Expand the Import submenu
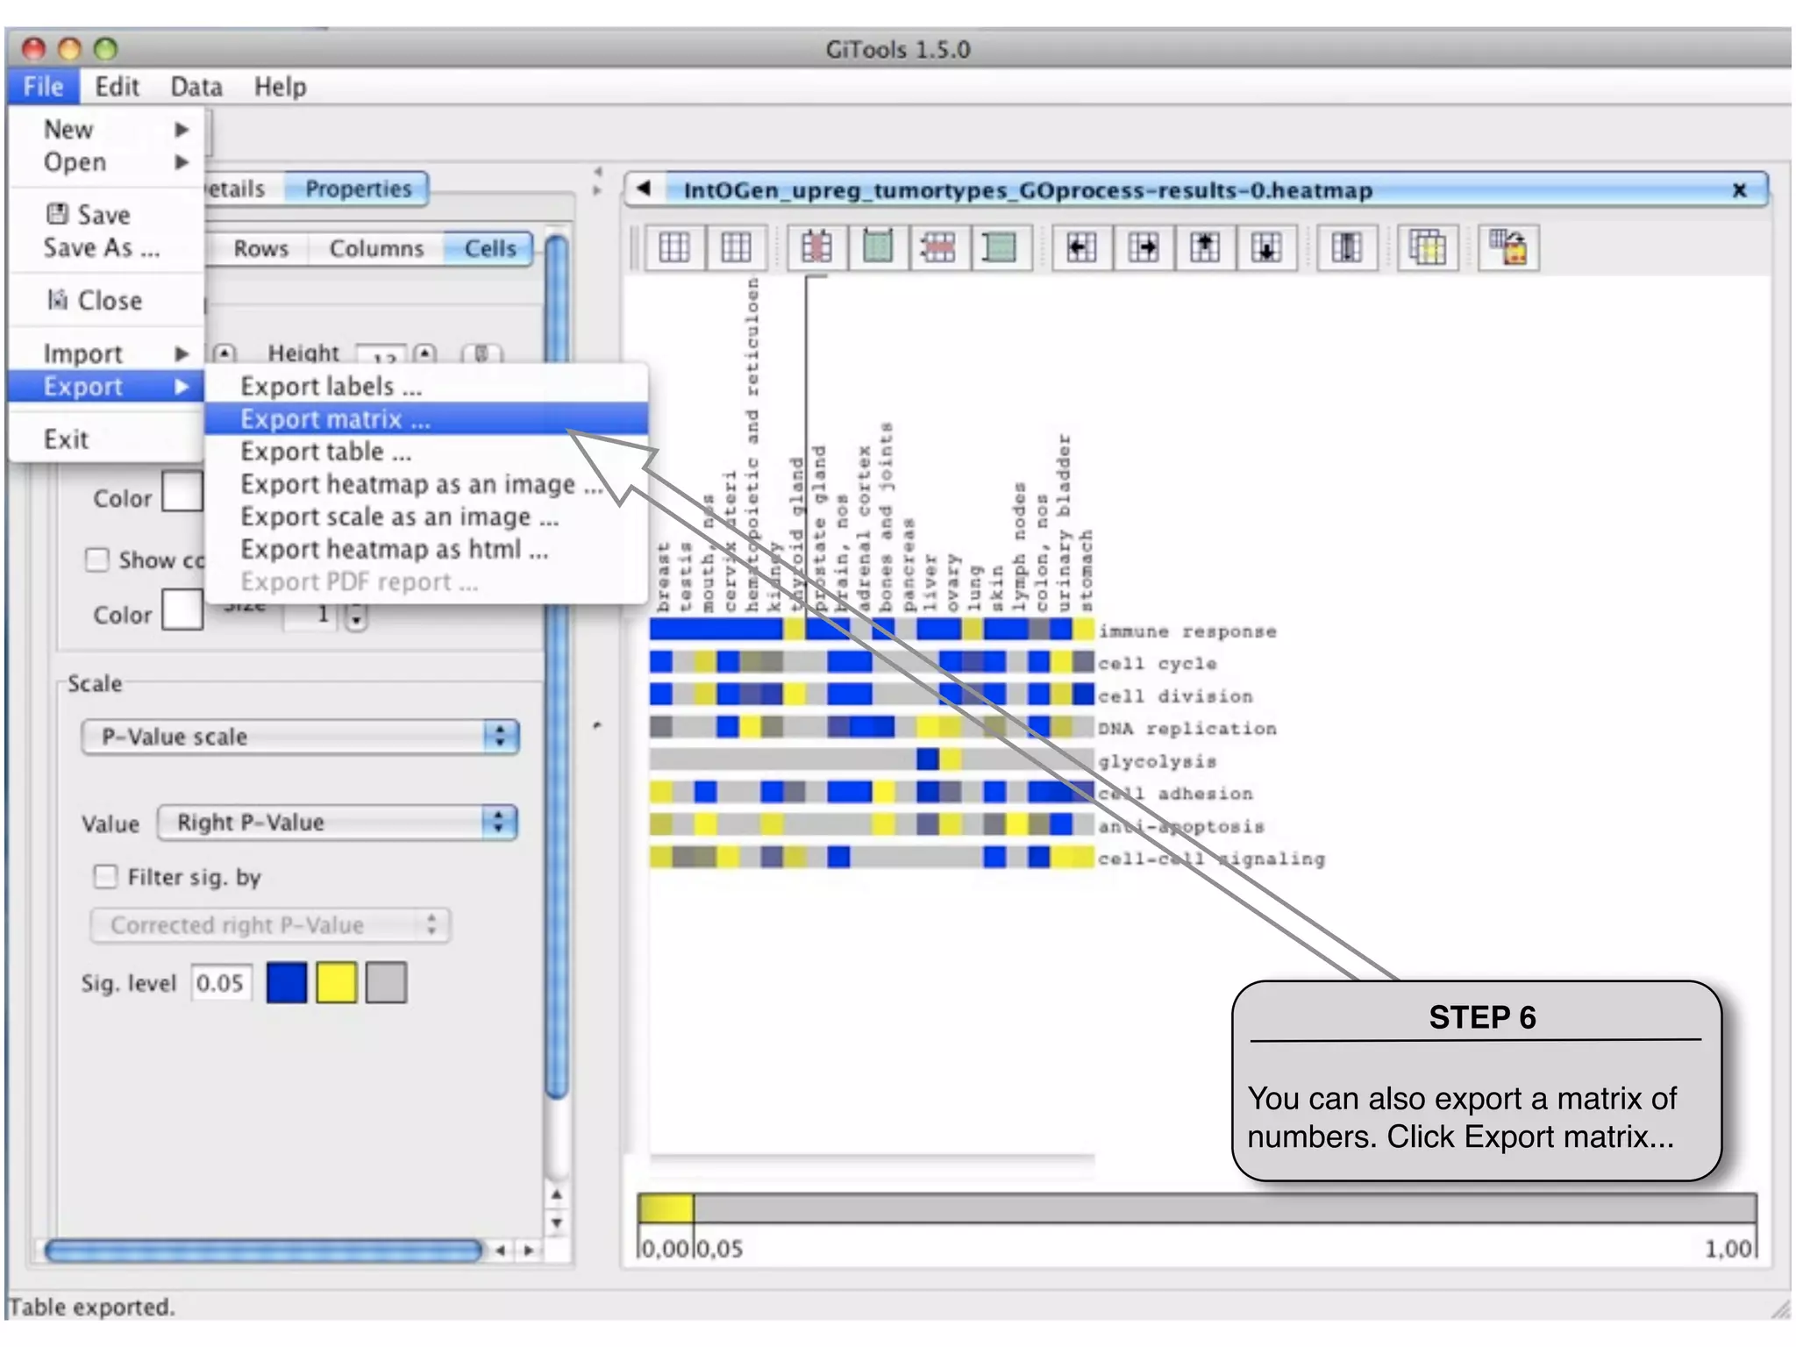 click(x=105, y=353)
